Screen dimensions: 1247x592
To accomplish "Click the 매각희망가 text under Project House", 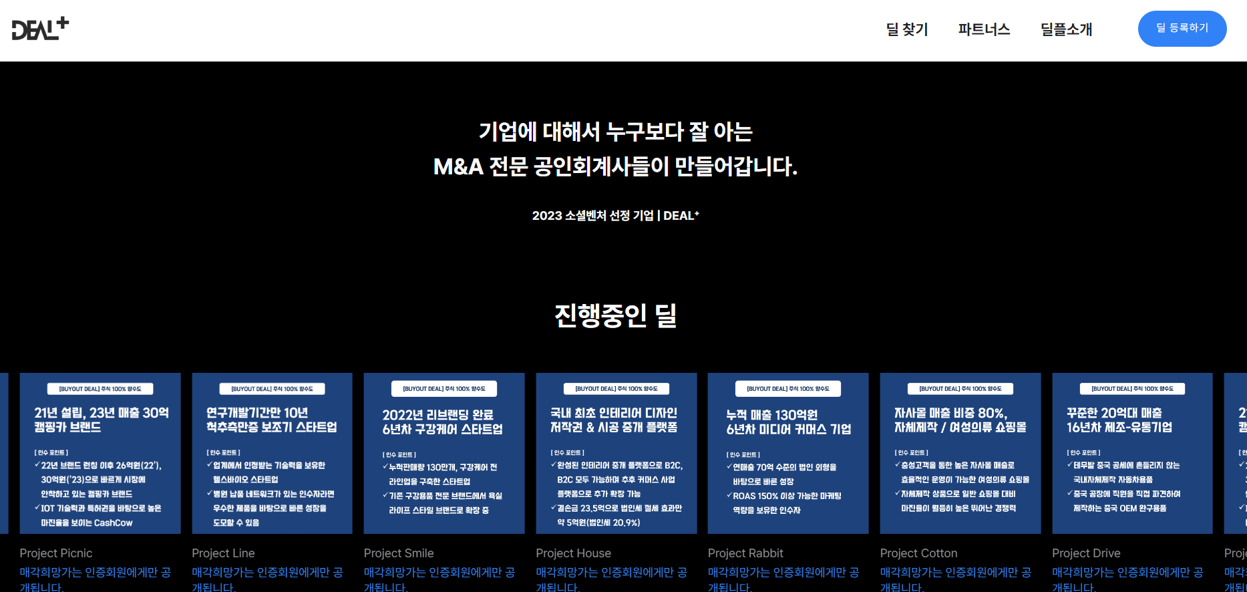I will click(x=611, y=579).
